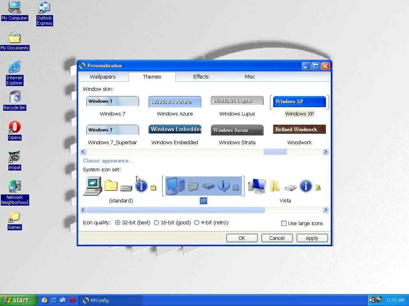Go to the Effects tab
The height and width of the screenshot is (306, 409).
point(201,77)
